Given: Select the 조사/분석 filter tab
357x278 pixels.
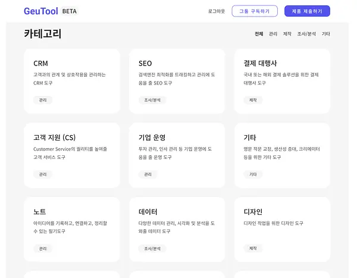Looking at the screenshot, I should coord(306,34).
